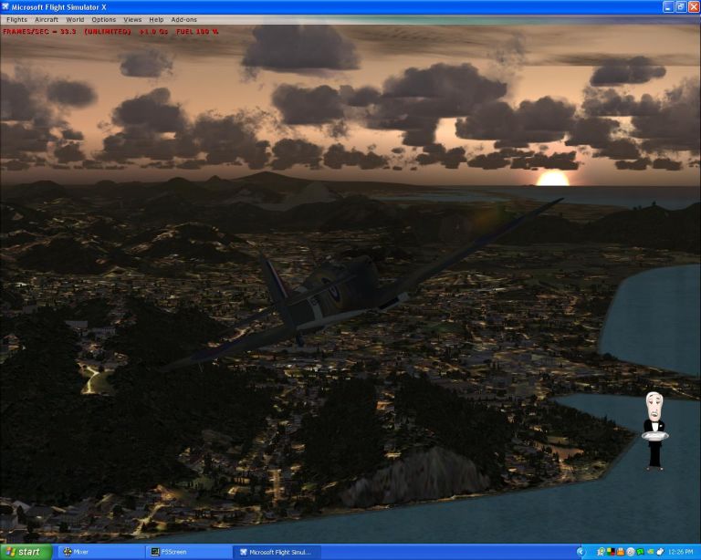Switch to the Mixer taskbar button

(101, 552)
